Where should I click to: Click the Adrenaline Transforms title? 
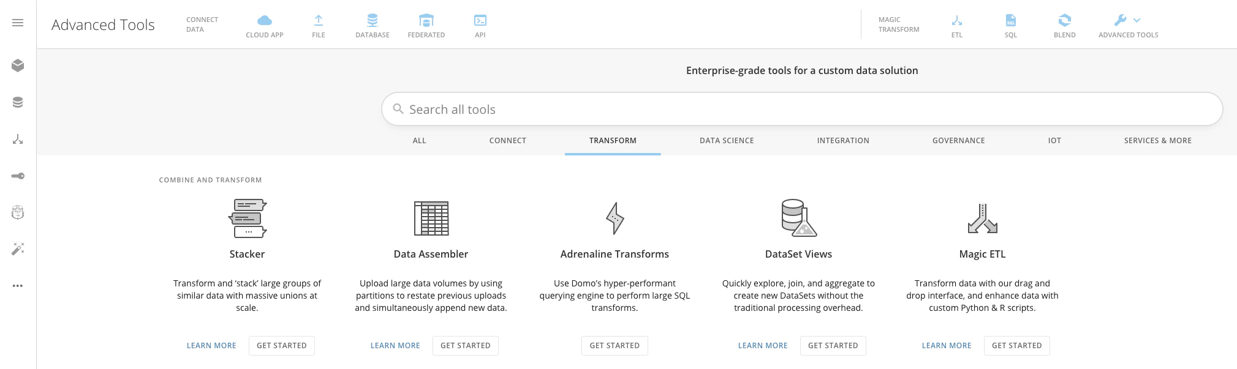point(615,254)
